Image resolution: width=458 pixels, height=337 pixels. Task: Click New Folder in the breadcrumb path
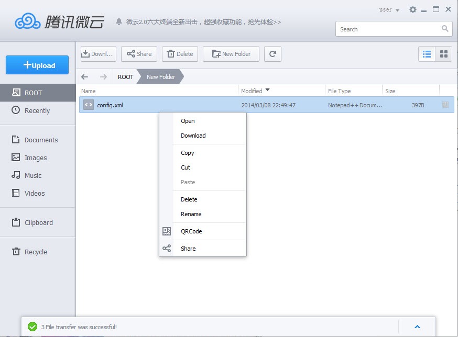tap(161, 77)
